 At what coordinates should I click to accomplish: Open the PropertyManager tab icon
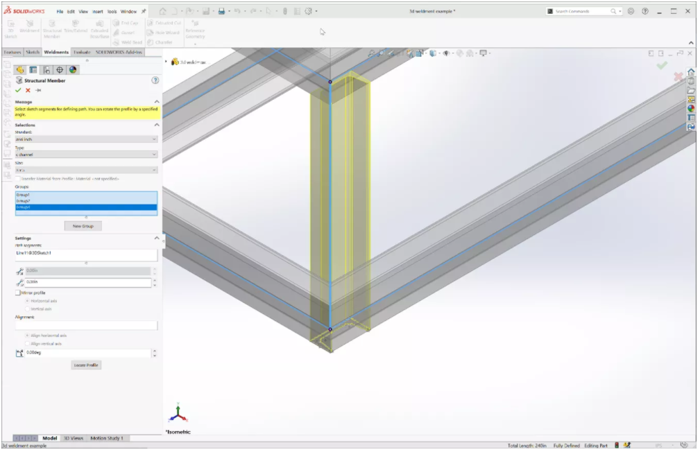point(33,70)
